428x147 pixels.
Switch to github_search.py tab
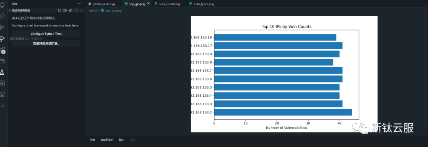[x=104, y=4]
